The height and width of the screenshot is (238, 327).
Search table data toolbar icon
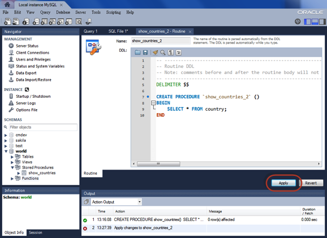pos(79,21)
